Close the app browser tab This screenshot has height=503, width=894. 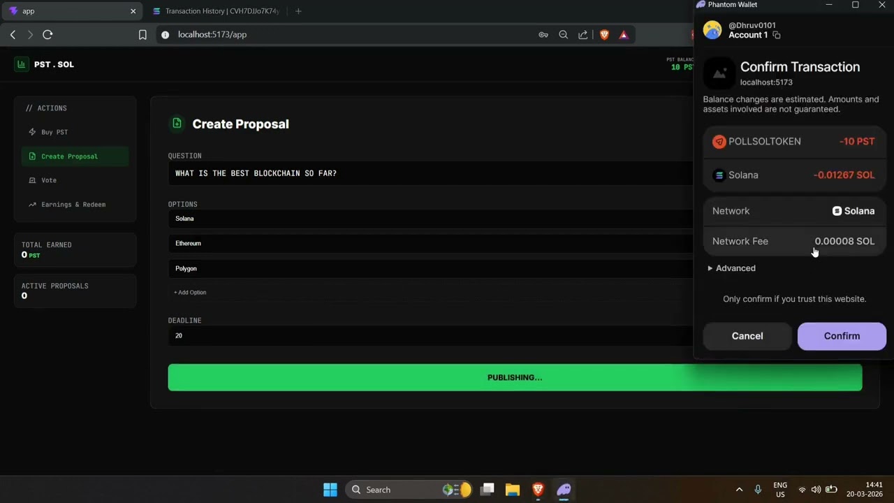[x=133, y=11]
